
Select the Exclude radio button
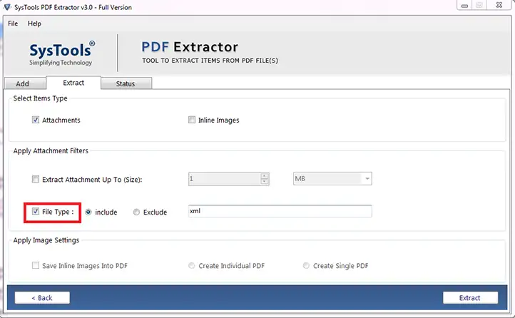click(x=136, y=212)
